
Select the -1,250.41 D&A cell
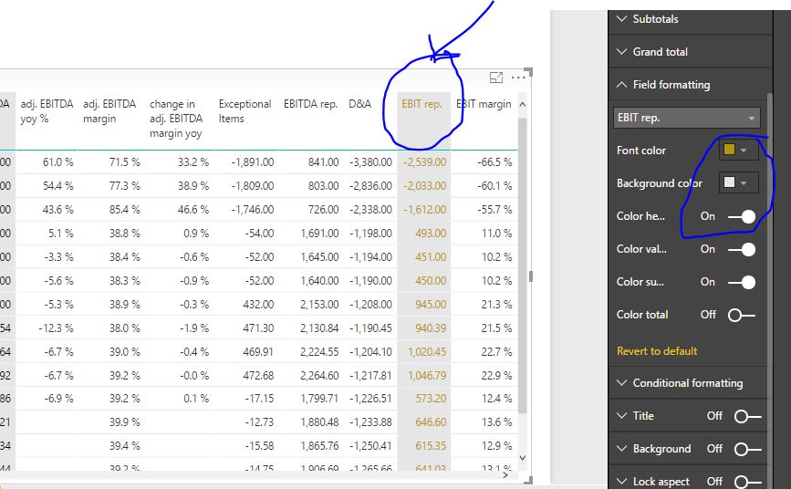(x=370, y=445)
